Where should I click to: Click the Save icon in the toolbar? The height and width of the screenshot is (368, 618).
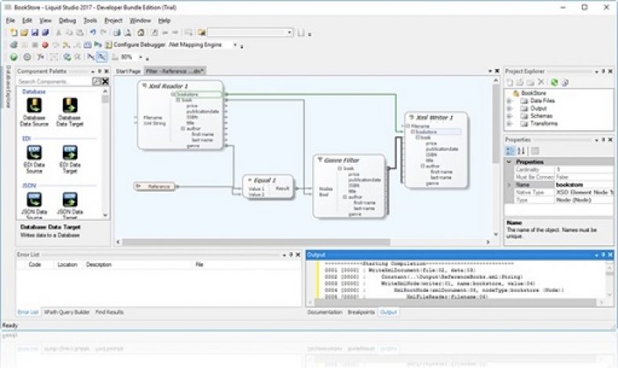(x=35, y=33)
